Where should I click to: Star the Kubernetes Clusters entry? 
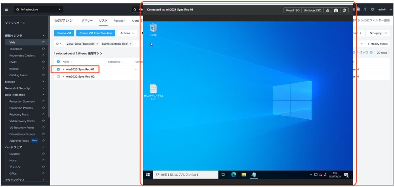click(43, 56)
